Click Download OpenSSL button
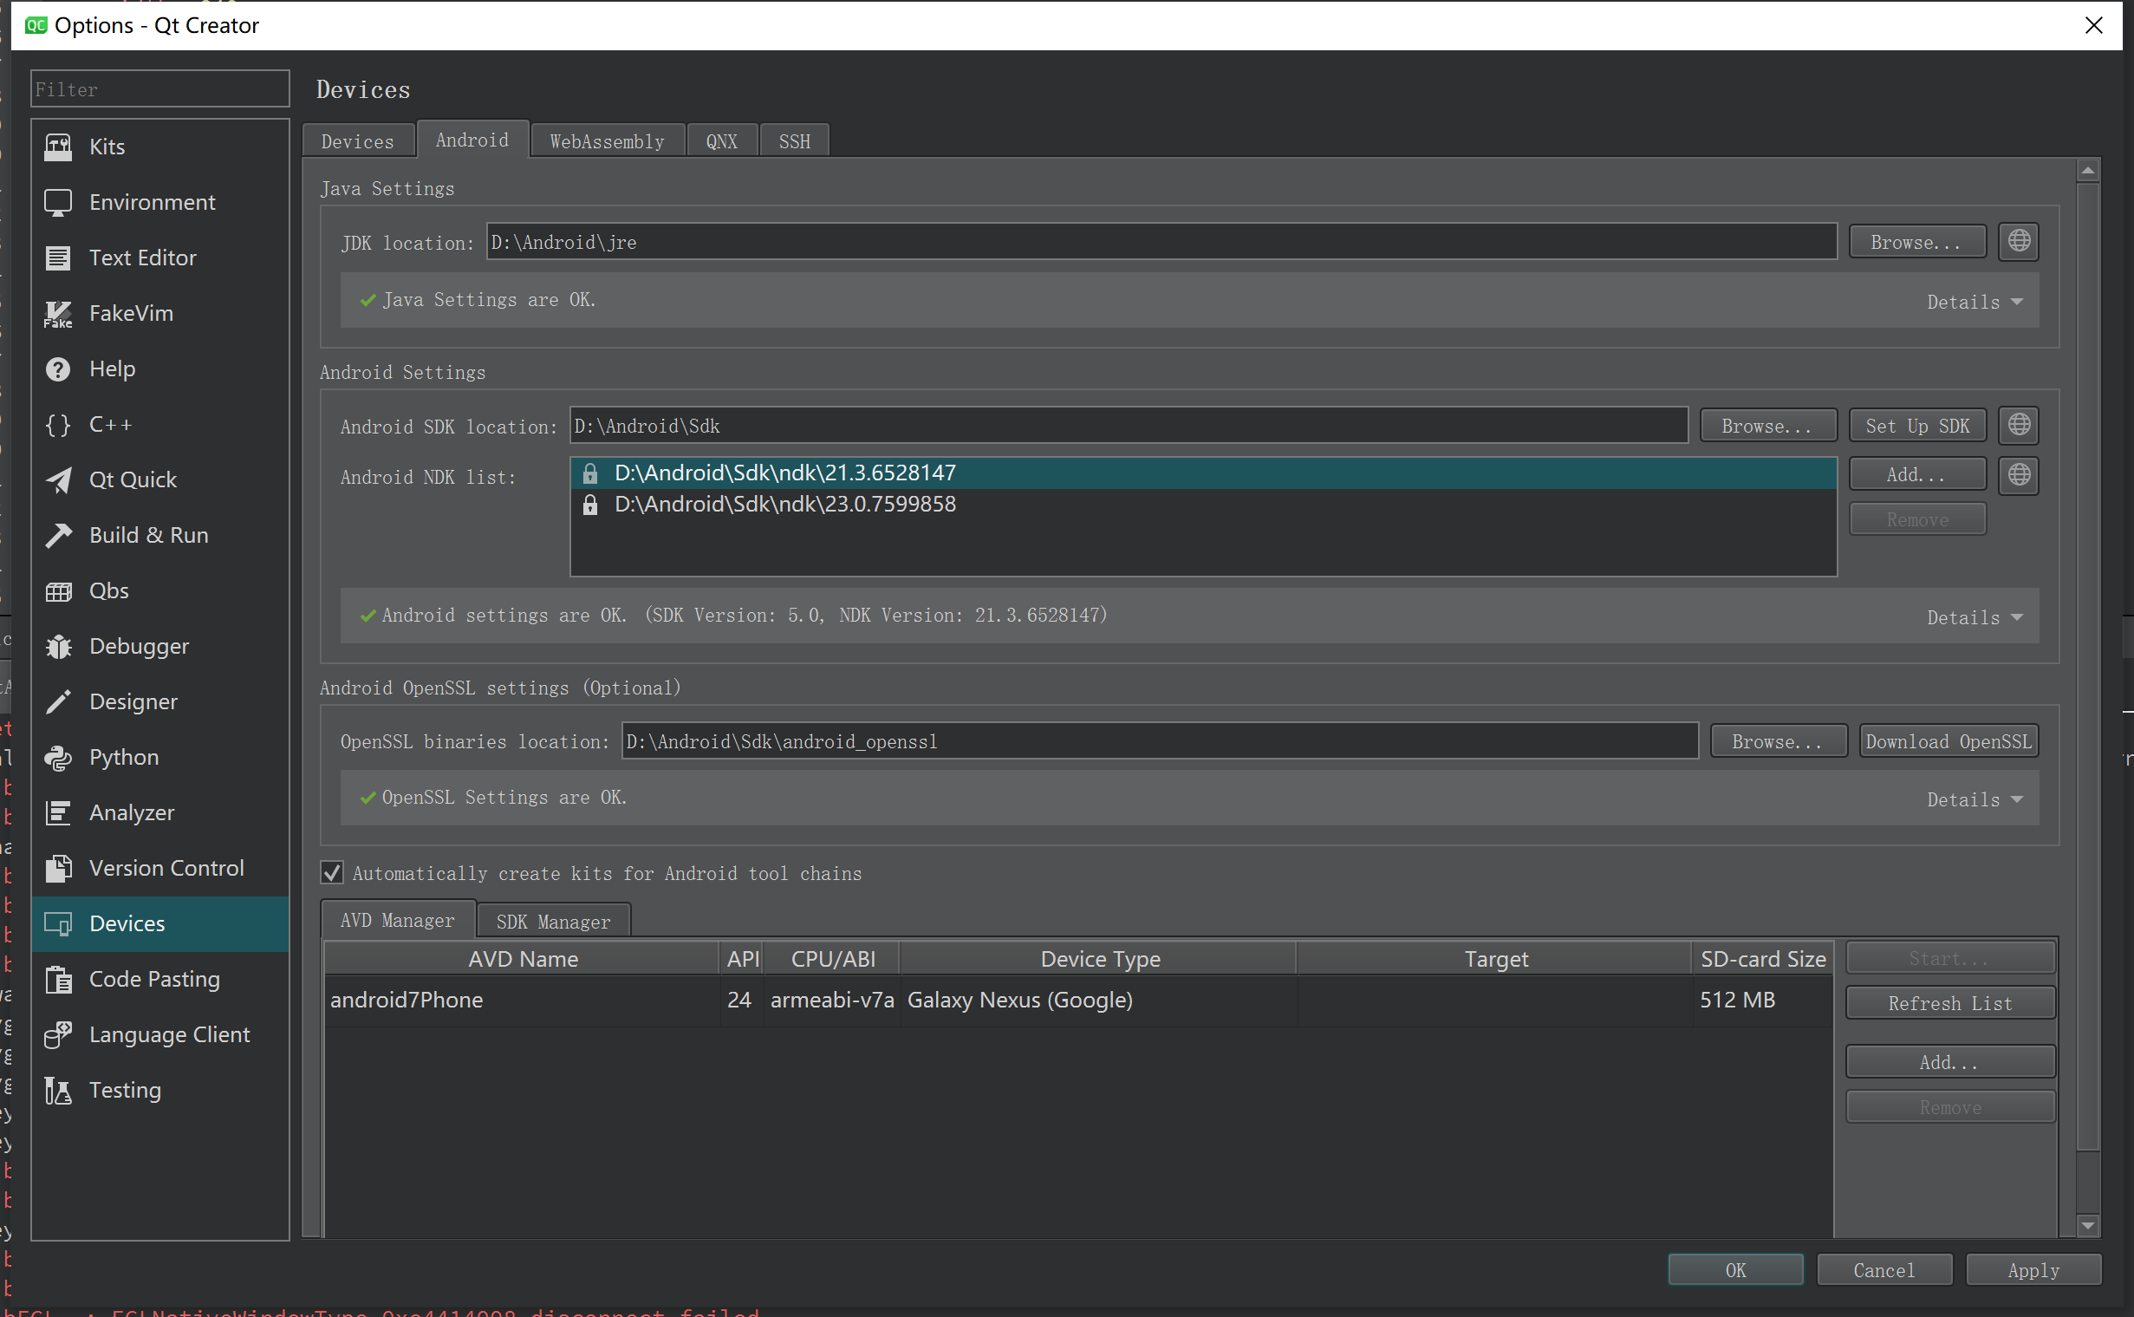This screenshot has height=1317, width=2134. [1949, 741]
